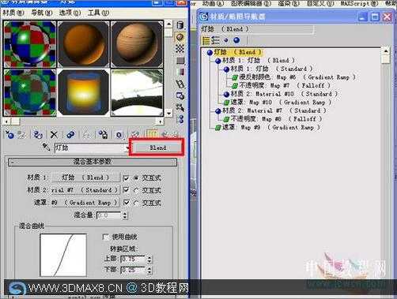Screen dimensions: 397x299
Task: Open the 渲染 menu in main window
Action: click(x=289, y=3)
